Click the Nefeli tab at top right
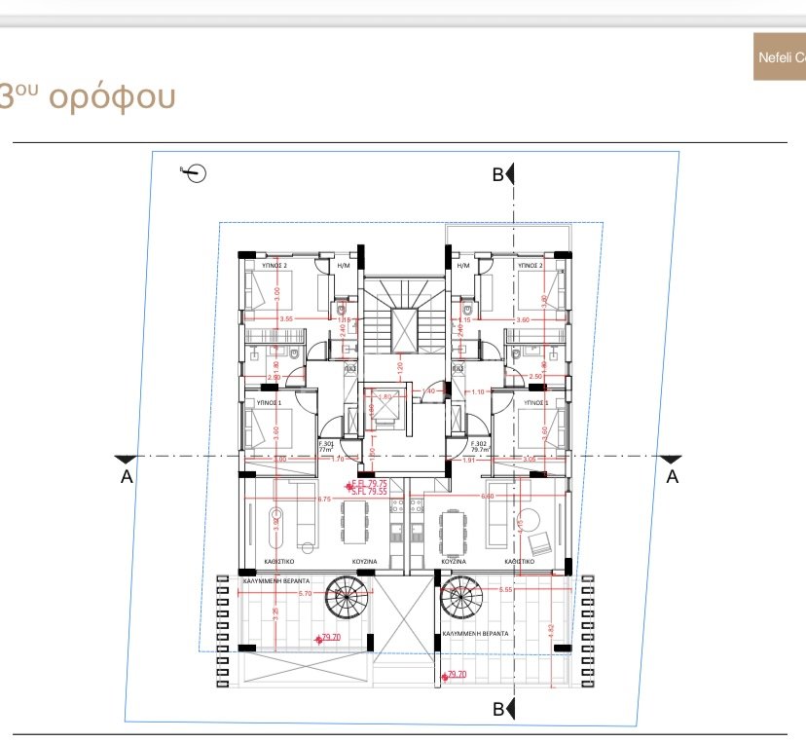 [x=780, y=56]
